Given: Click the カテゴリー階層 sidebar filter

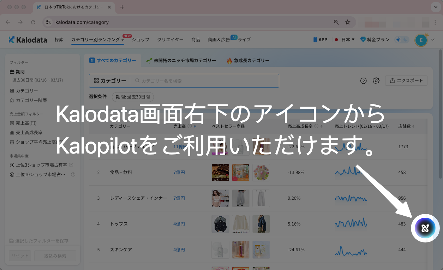Looking at the screenshot, I should tap(28, 100).
